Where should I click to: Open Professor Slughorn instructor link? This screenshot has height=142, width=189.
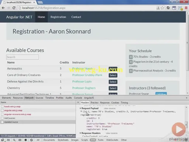tap(84, 88)
